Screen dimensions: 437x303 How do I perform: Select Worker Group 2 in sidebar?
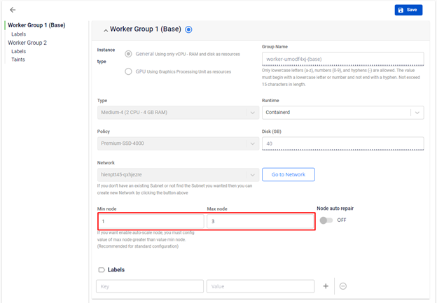(27, 43)
